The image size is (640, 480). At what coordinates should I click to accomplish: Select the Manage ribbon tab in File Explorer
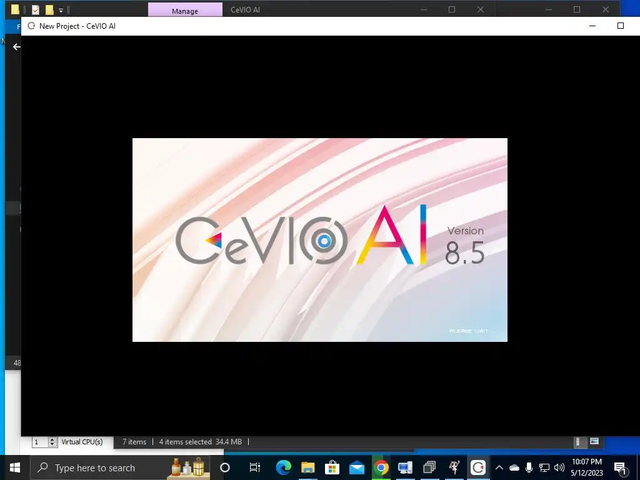pyautogui.click(x=185, y=11)
